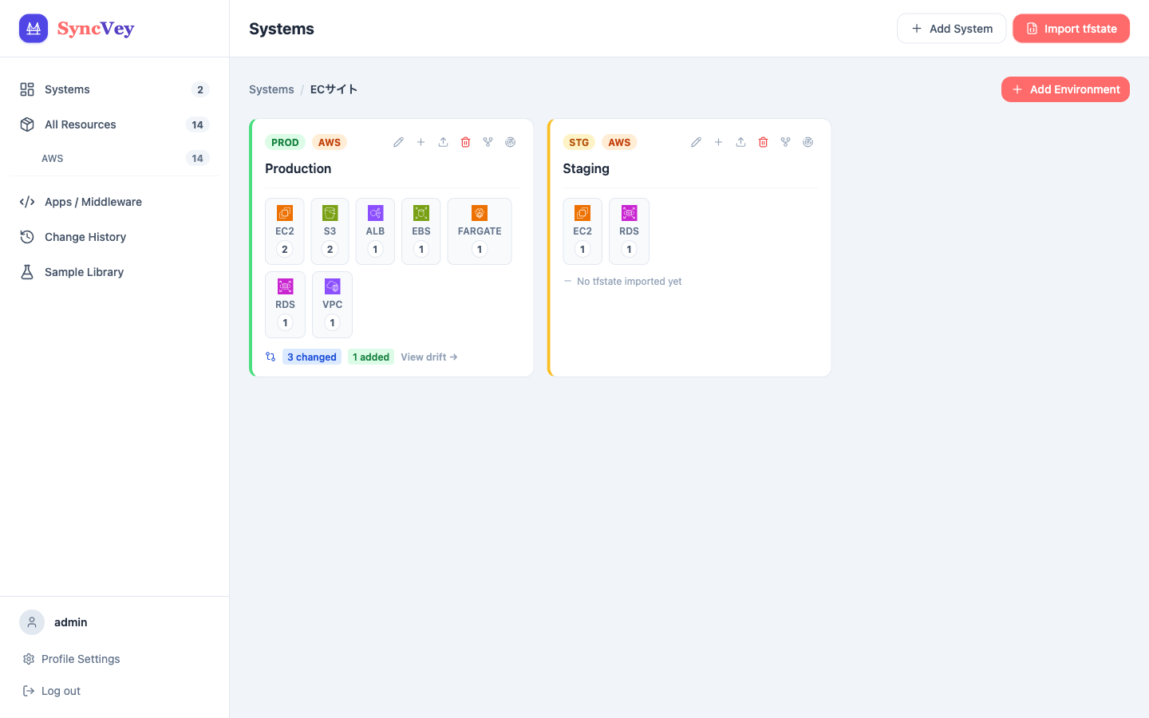Image resolution: width=1149 pixels, height=718 pixels.
Task: Click the branch/fork icon on Production card
Action: tap(488, 142)
